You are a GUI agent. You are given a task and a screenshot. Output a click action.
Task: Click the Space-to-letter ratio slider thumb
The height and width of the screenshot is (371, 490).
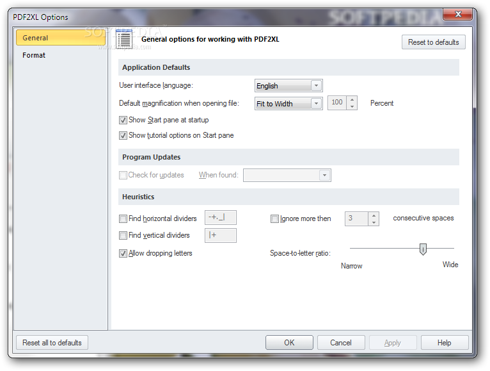(x=423, y=249)
